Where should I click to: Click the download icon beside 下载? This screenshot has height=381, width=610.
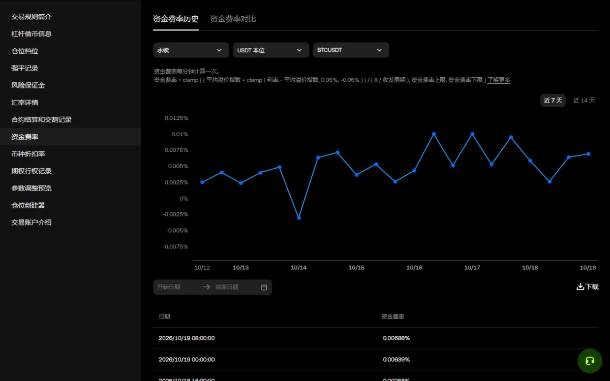580,287
